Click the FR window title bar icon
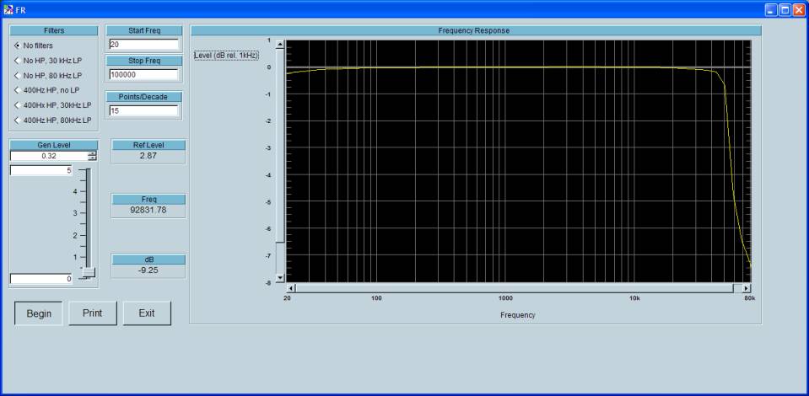Viewport: 809px width, 396px height. point(8,9)
